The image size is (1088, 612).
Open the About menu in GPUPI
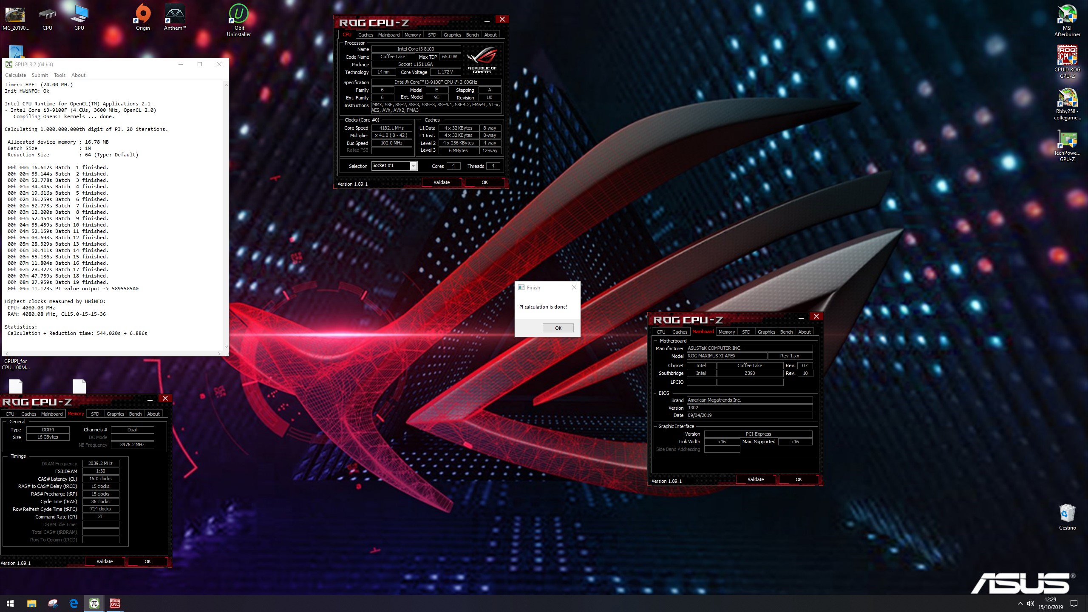click(x=78, y=75)
